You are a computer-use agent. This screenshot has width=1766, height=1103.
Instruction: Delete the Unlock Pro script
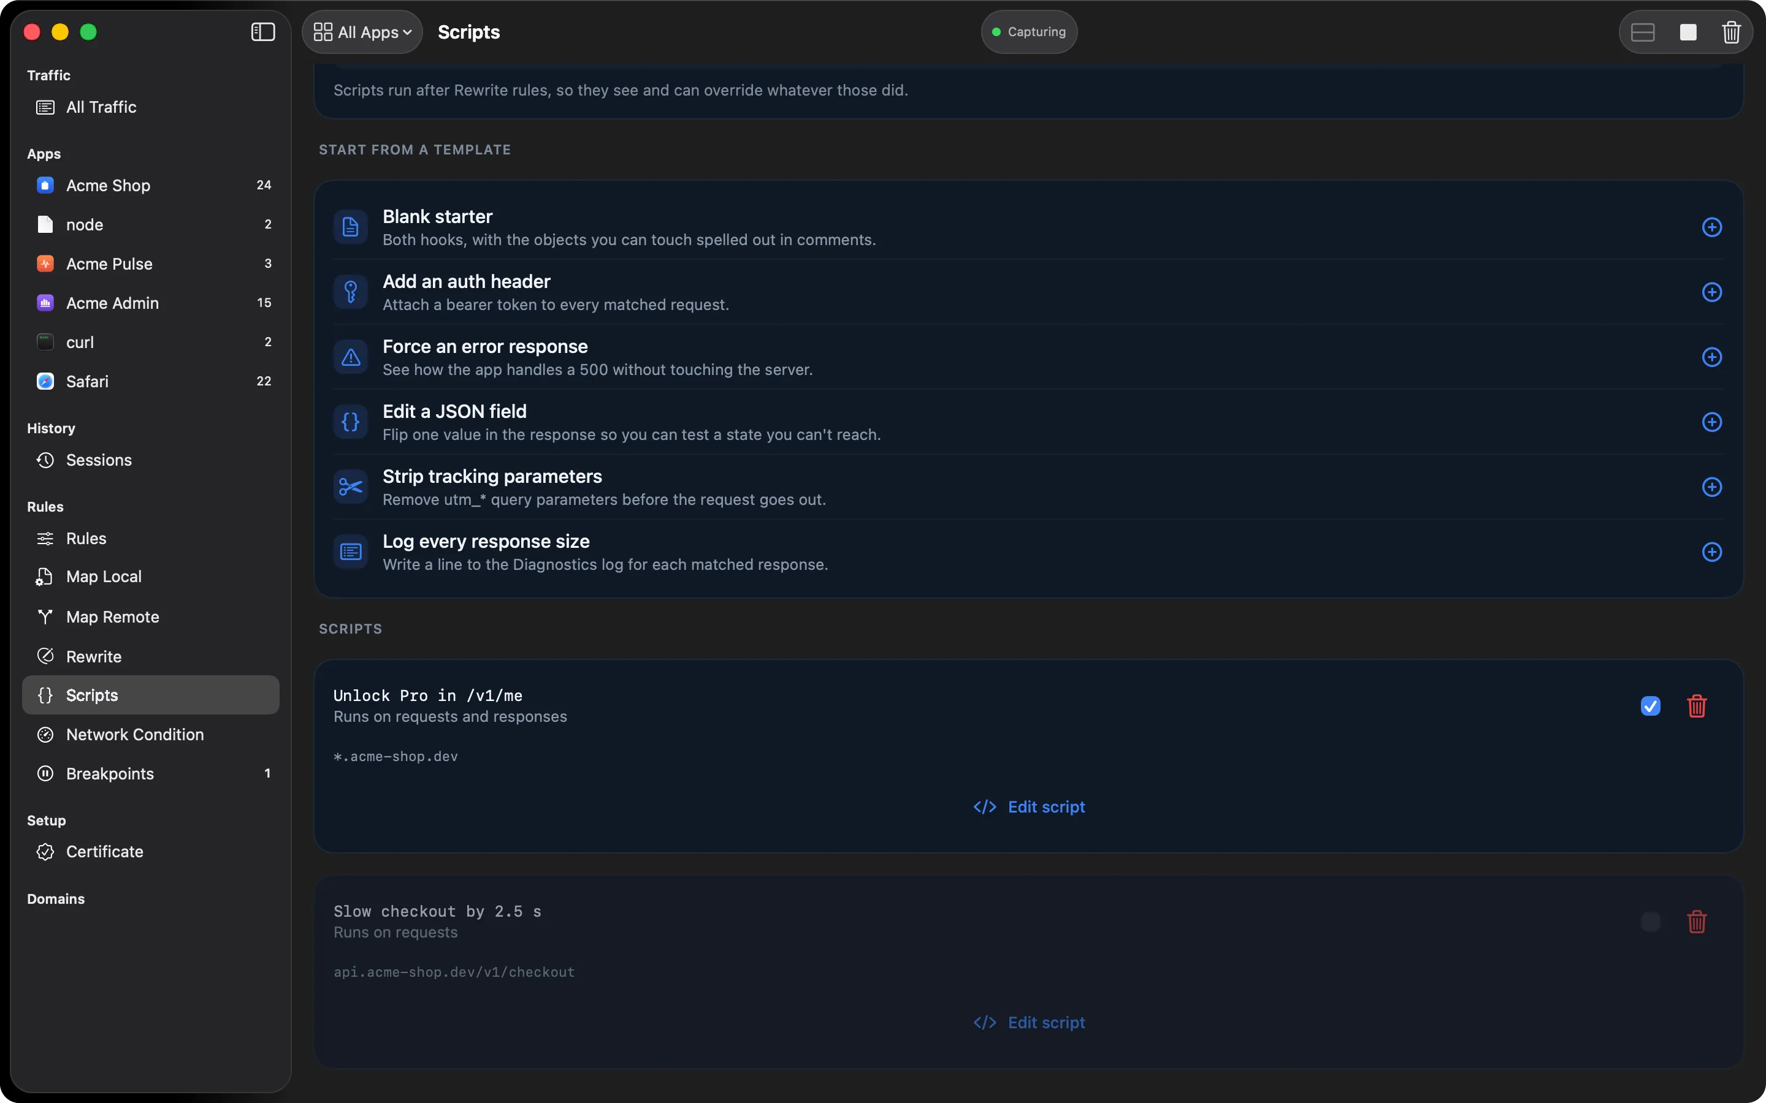1697,706
